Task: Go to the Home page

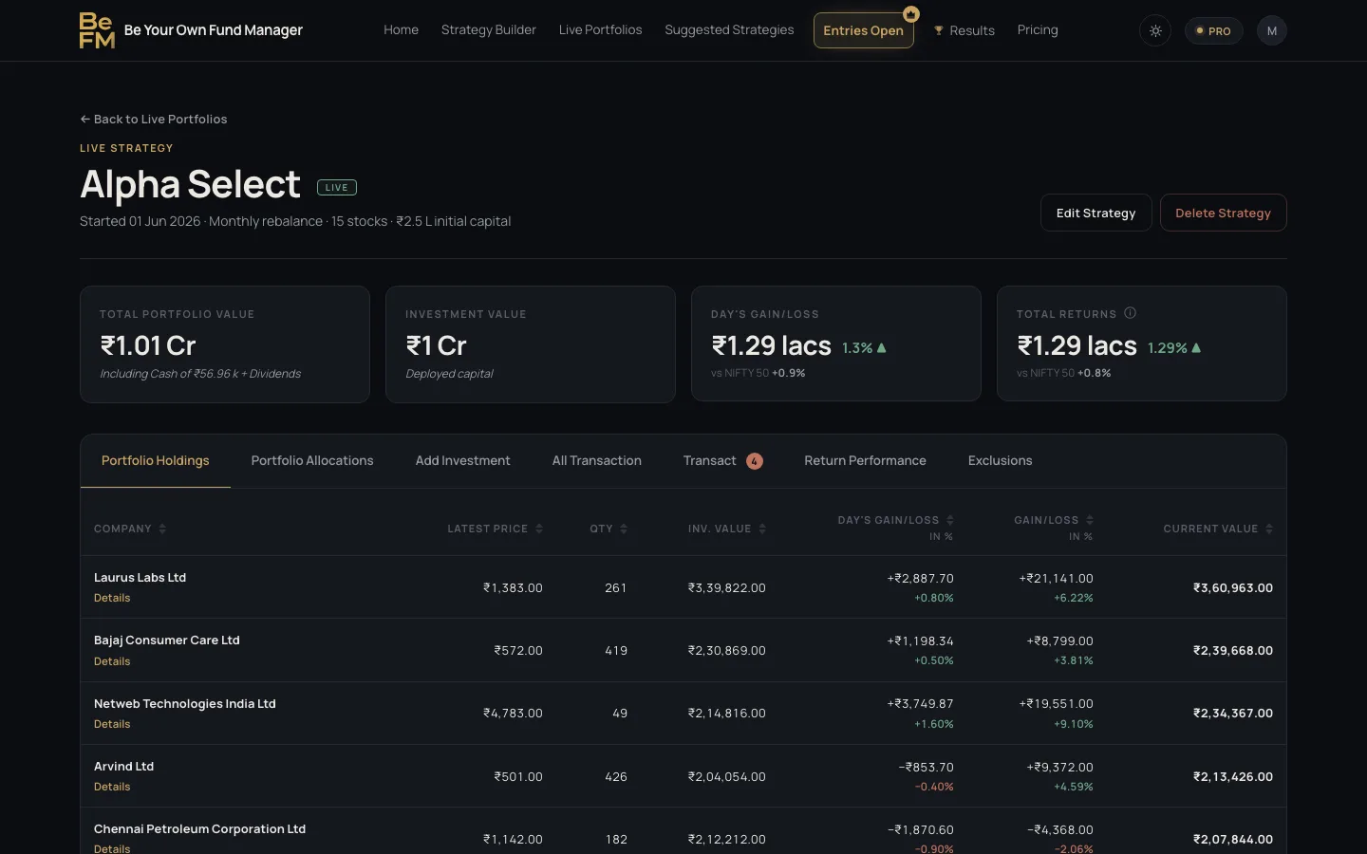Action: point(401,30)
